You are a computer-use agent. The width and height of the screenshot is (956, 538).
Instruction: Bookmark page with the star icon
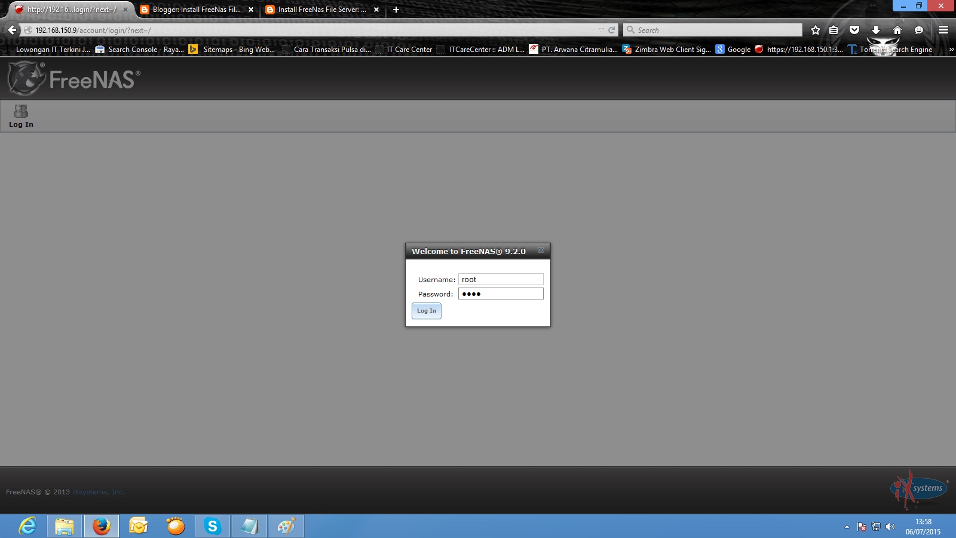point(816,30)
